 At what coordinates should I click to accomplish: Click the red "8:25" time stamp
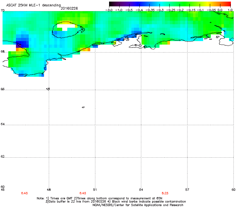pos(165,193)
